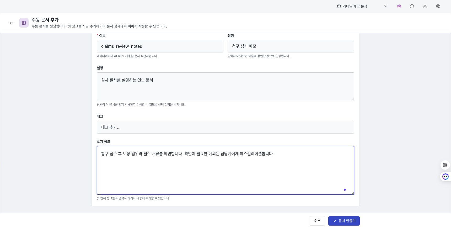The height and width of the screenshot is (229, 451).
Task: Click the 문서 만들기 button
Action: pyautogui.click(x=344, y=221)
